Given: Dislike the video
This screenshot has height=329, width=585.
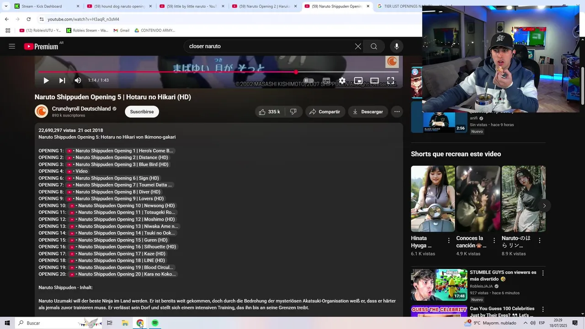Looking at the screenshot, I should pyautogui.click(x=293, y=111).
